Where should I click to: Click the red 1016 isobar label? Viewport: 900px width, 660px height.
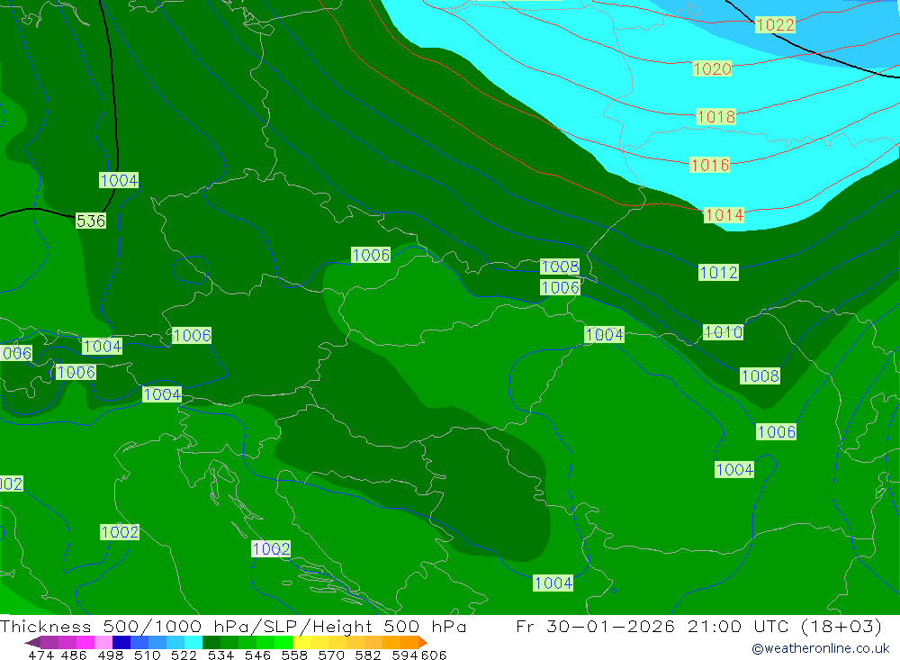(709, 166)
